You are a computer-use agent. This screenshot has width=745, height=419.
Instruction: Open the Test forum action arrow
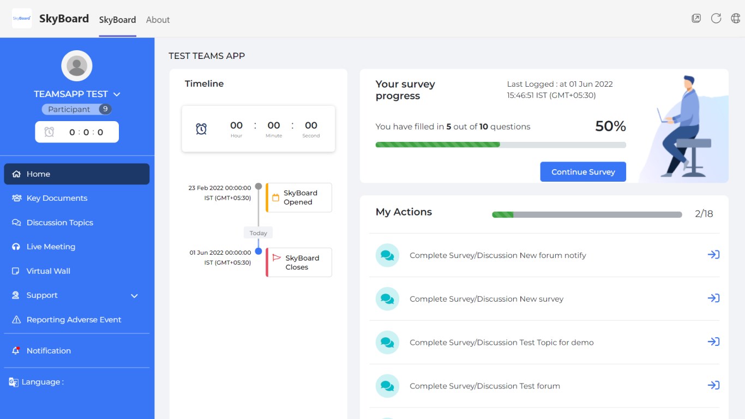pyautogui.click(x=713, y=385)
